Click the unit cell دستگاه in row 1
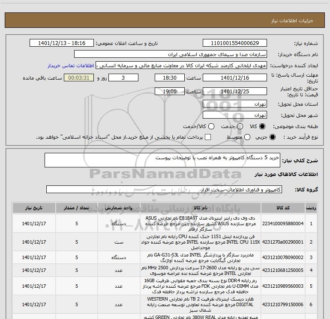 [119, 224]
